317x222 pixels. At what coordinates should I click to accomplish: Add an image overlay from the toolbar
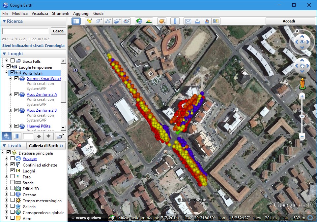[117, 21]
